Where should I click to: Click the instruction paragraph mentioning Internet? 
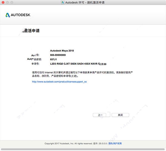point(82,74)
